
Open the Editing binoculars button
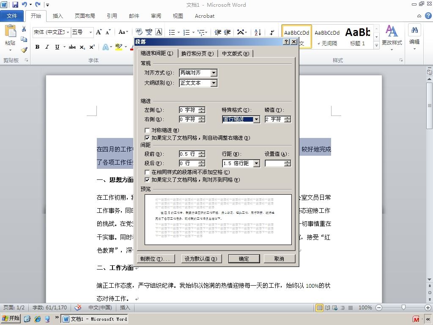(x=414, y=38)
